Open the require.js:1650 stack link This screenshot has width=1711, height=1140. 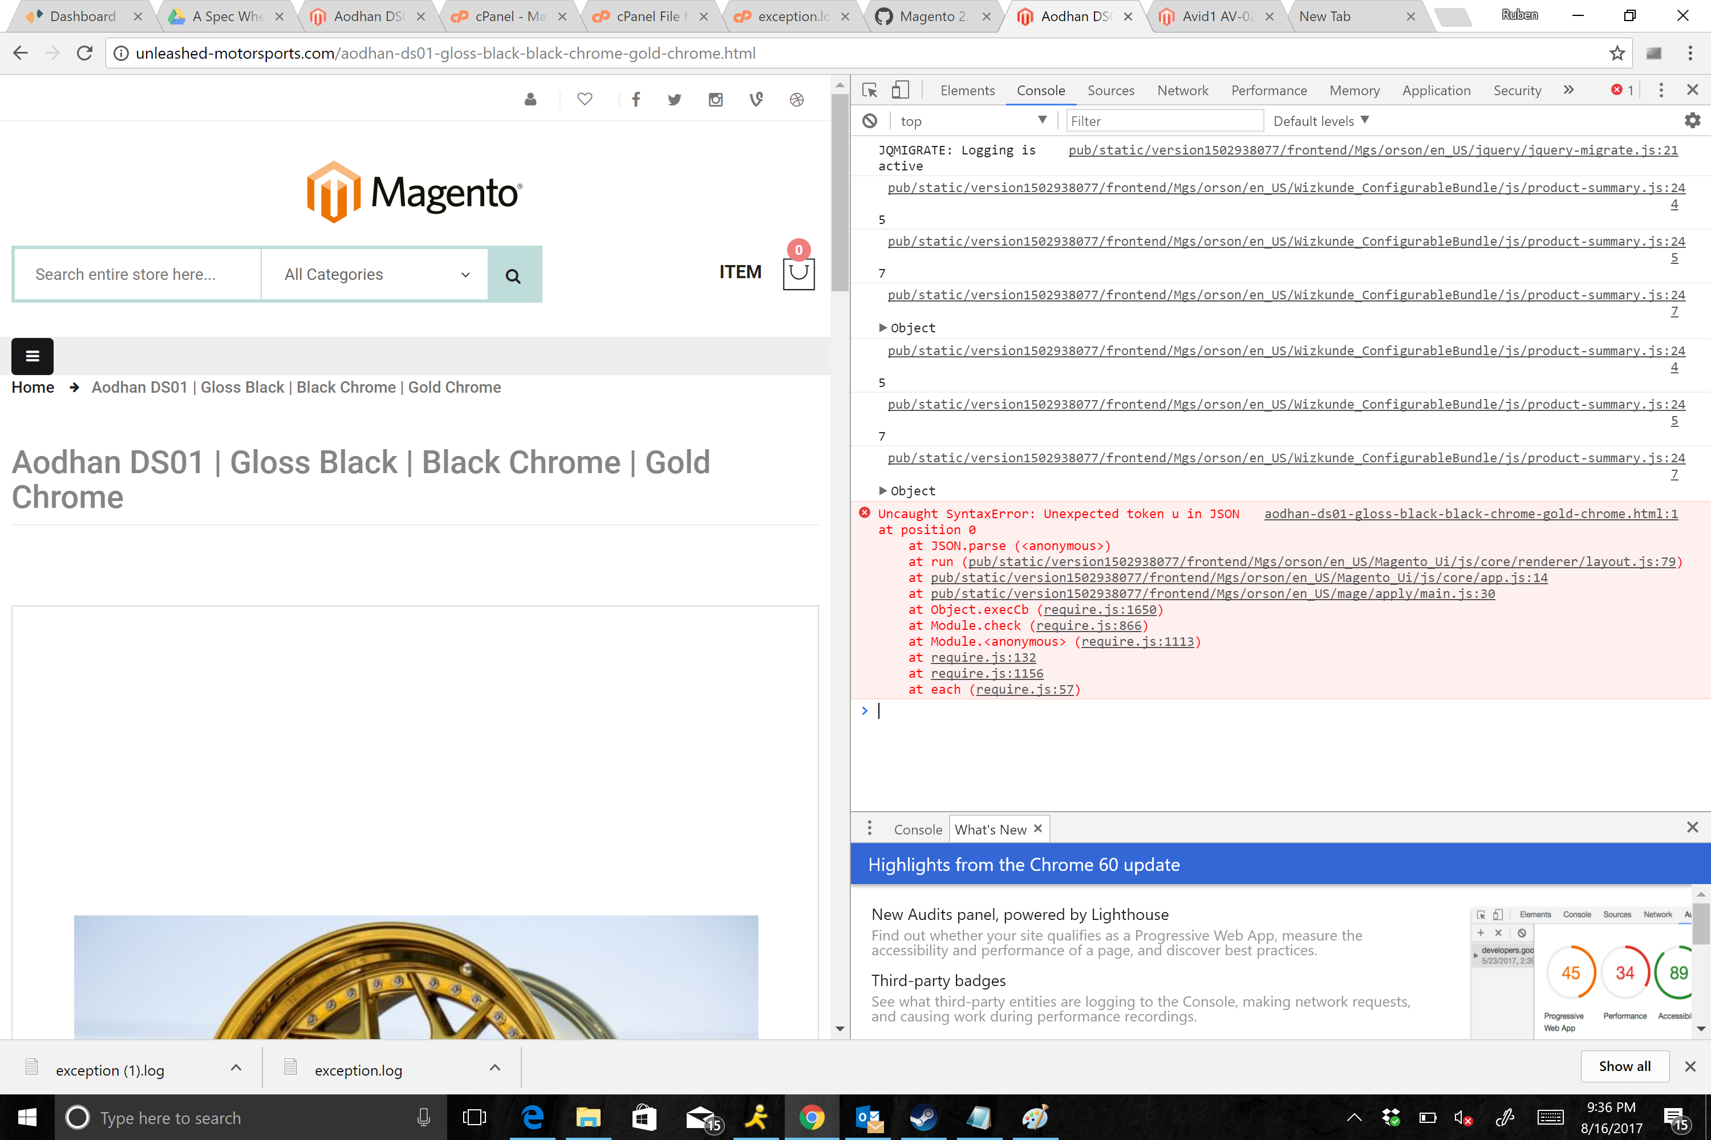(1100, 609)
